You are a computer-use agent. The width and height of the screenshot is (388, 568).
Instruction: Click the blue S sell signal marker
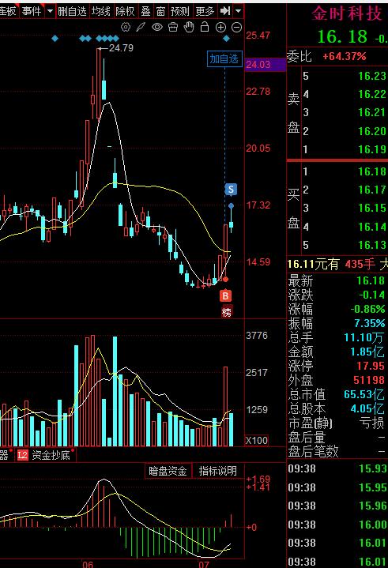pos(231,190)
